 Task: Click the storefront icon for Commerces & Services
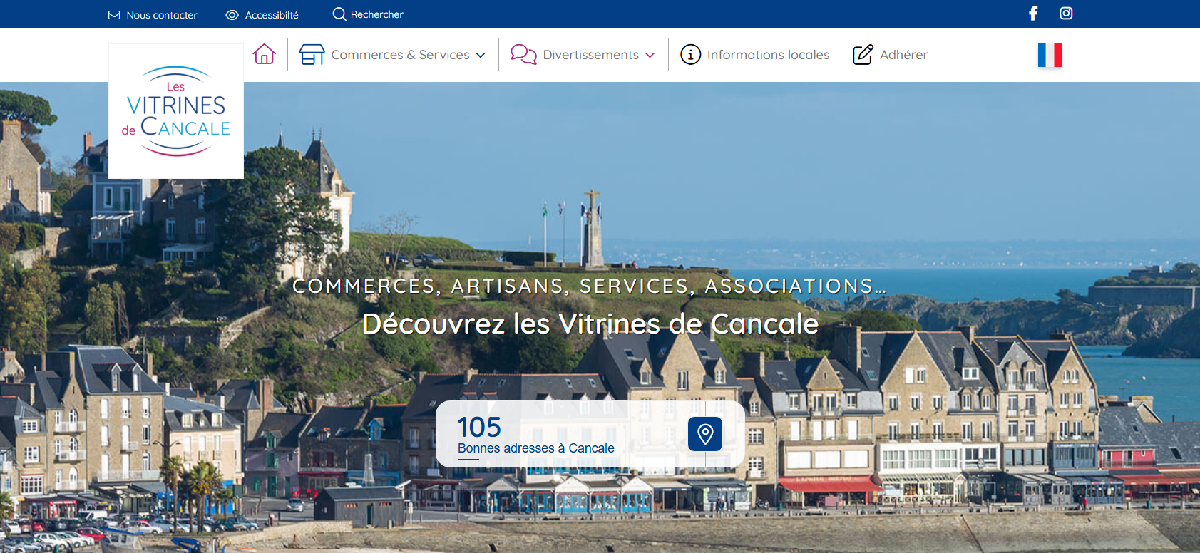pyautogui.click(x=312, y=54)
